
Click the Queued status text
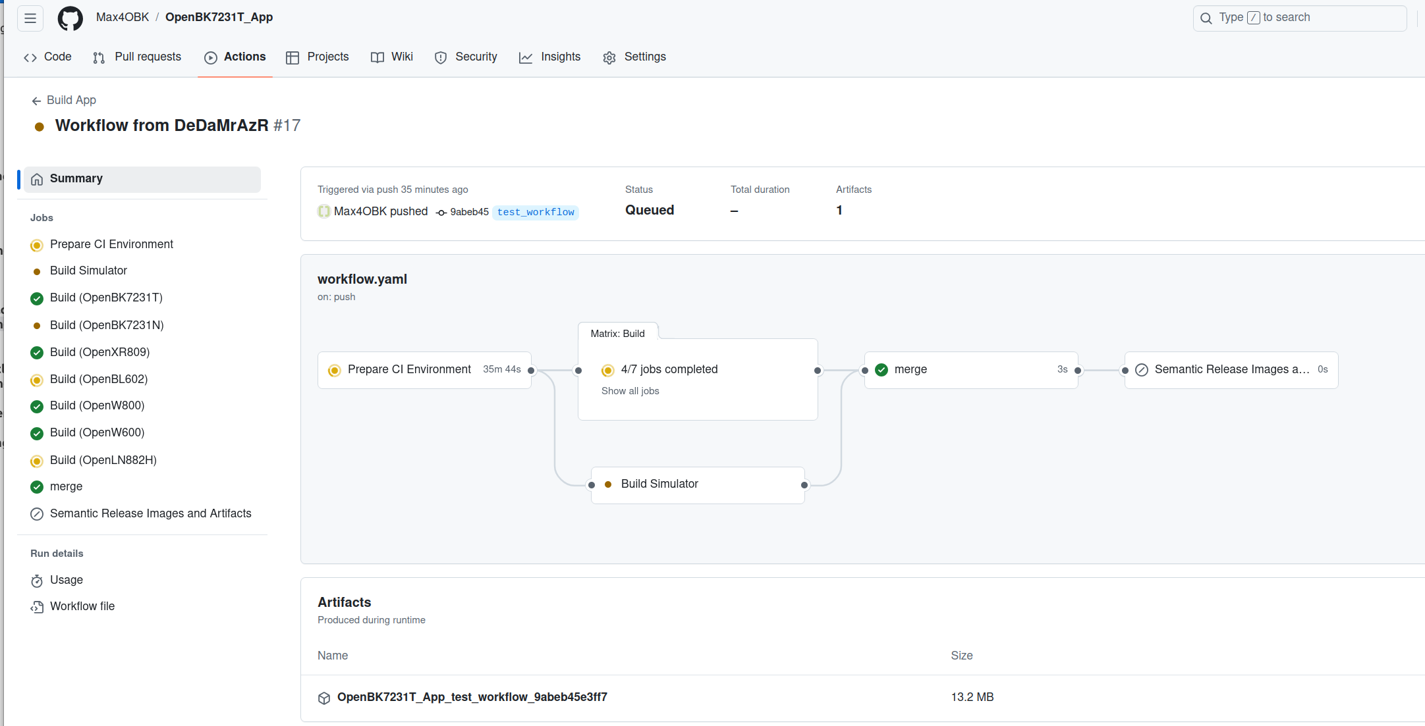tap(650, 211)
